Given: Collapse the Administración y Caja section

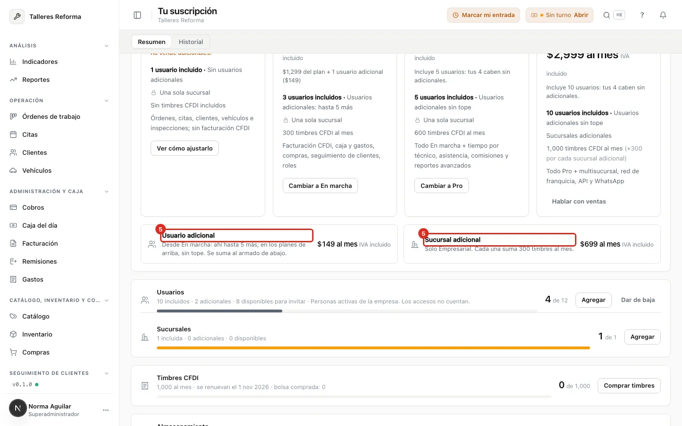Looking at the screenshot, I should (107, 192).
